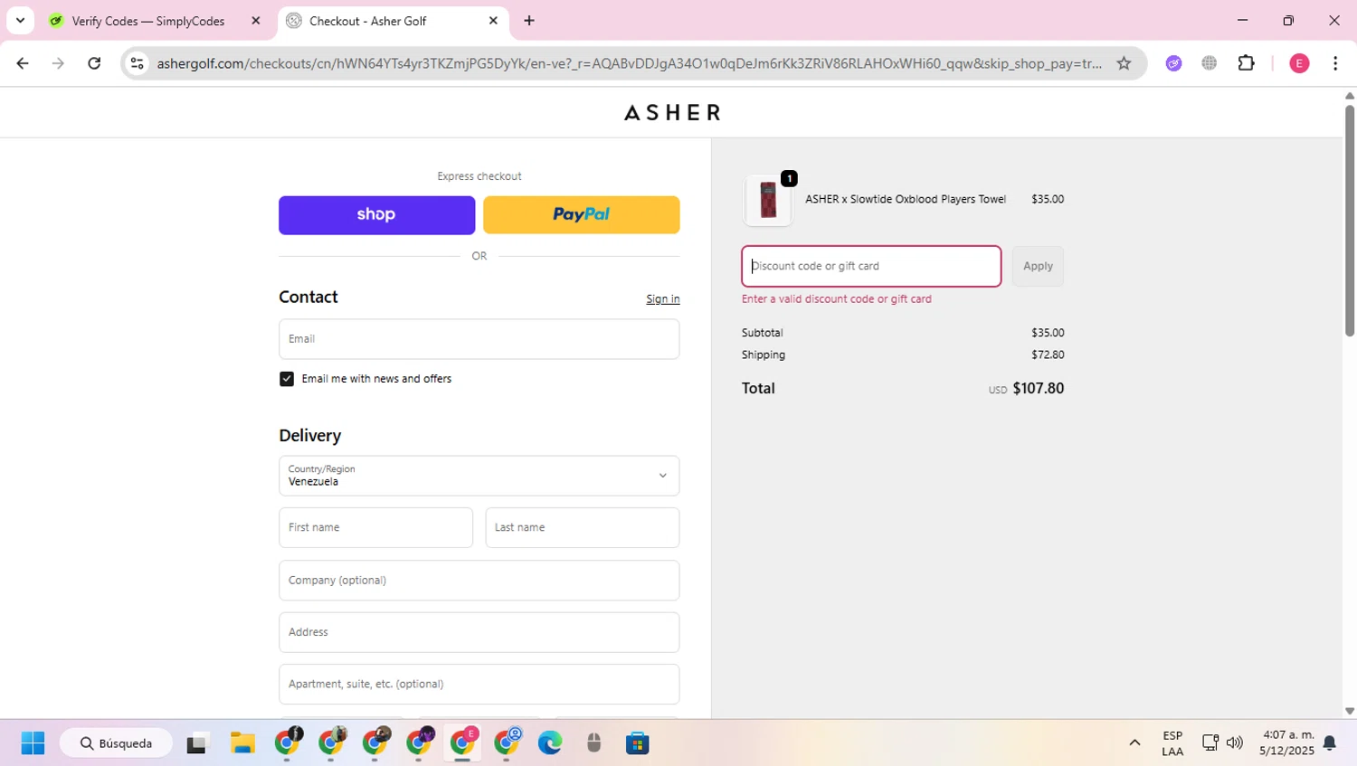
Task: Close the Checkout Asher Golf tab
Action: pos(493,21)
